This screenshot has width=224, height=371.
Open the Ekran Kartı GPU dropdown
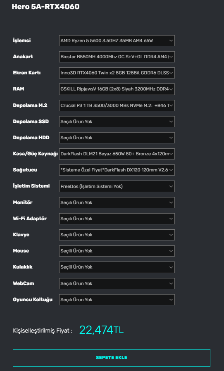117,73
